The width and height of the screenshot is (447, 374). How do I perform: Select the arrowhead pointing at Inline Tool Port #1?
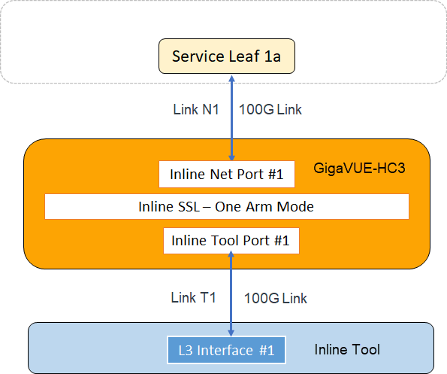click(231, 254)
